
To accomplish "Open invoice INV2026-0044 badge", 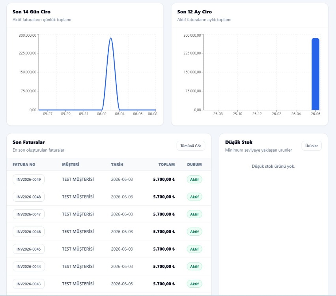I will 28,266.
